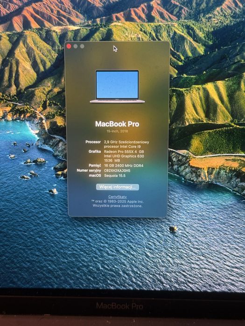This screenshot has height=326, width=245.
Task: Click the Procesor label
Action: [x=93, y=142]
